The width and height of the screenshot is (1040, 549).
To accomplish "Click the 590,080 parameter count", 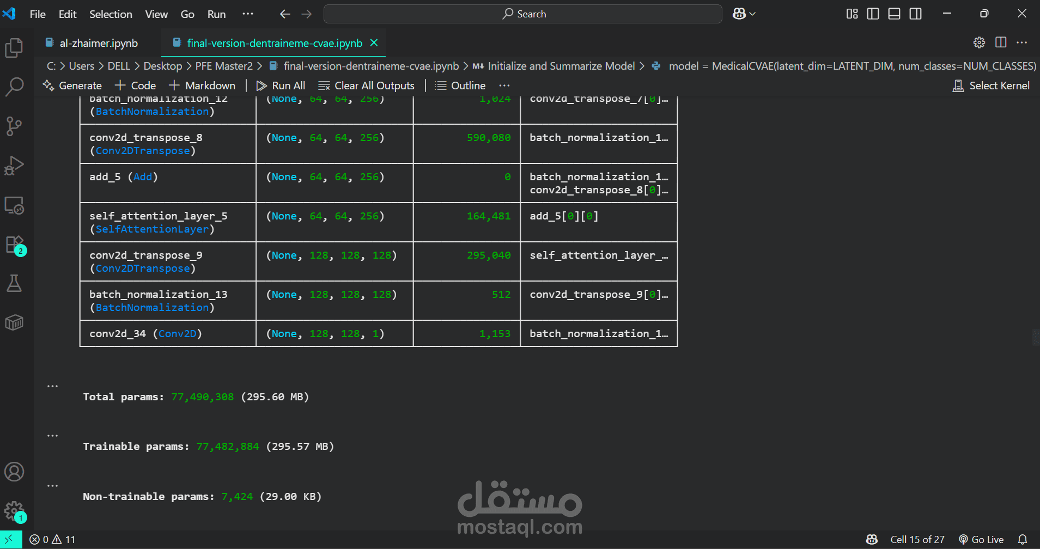I will 489,138.
